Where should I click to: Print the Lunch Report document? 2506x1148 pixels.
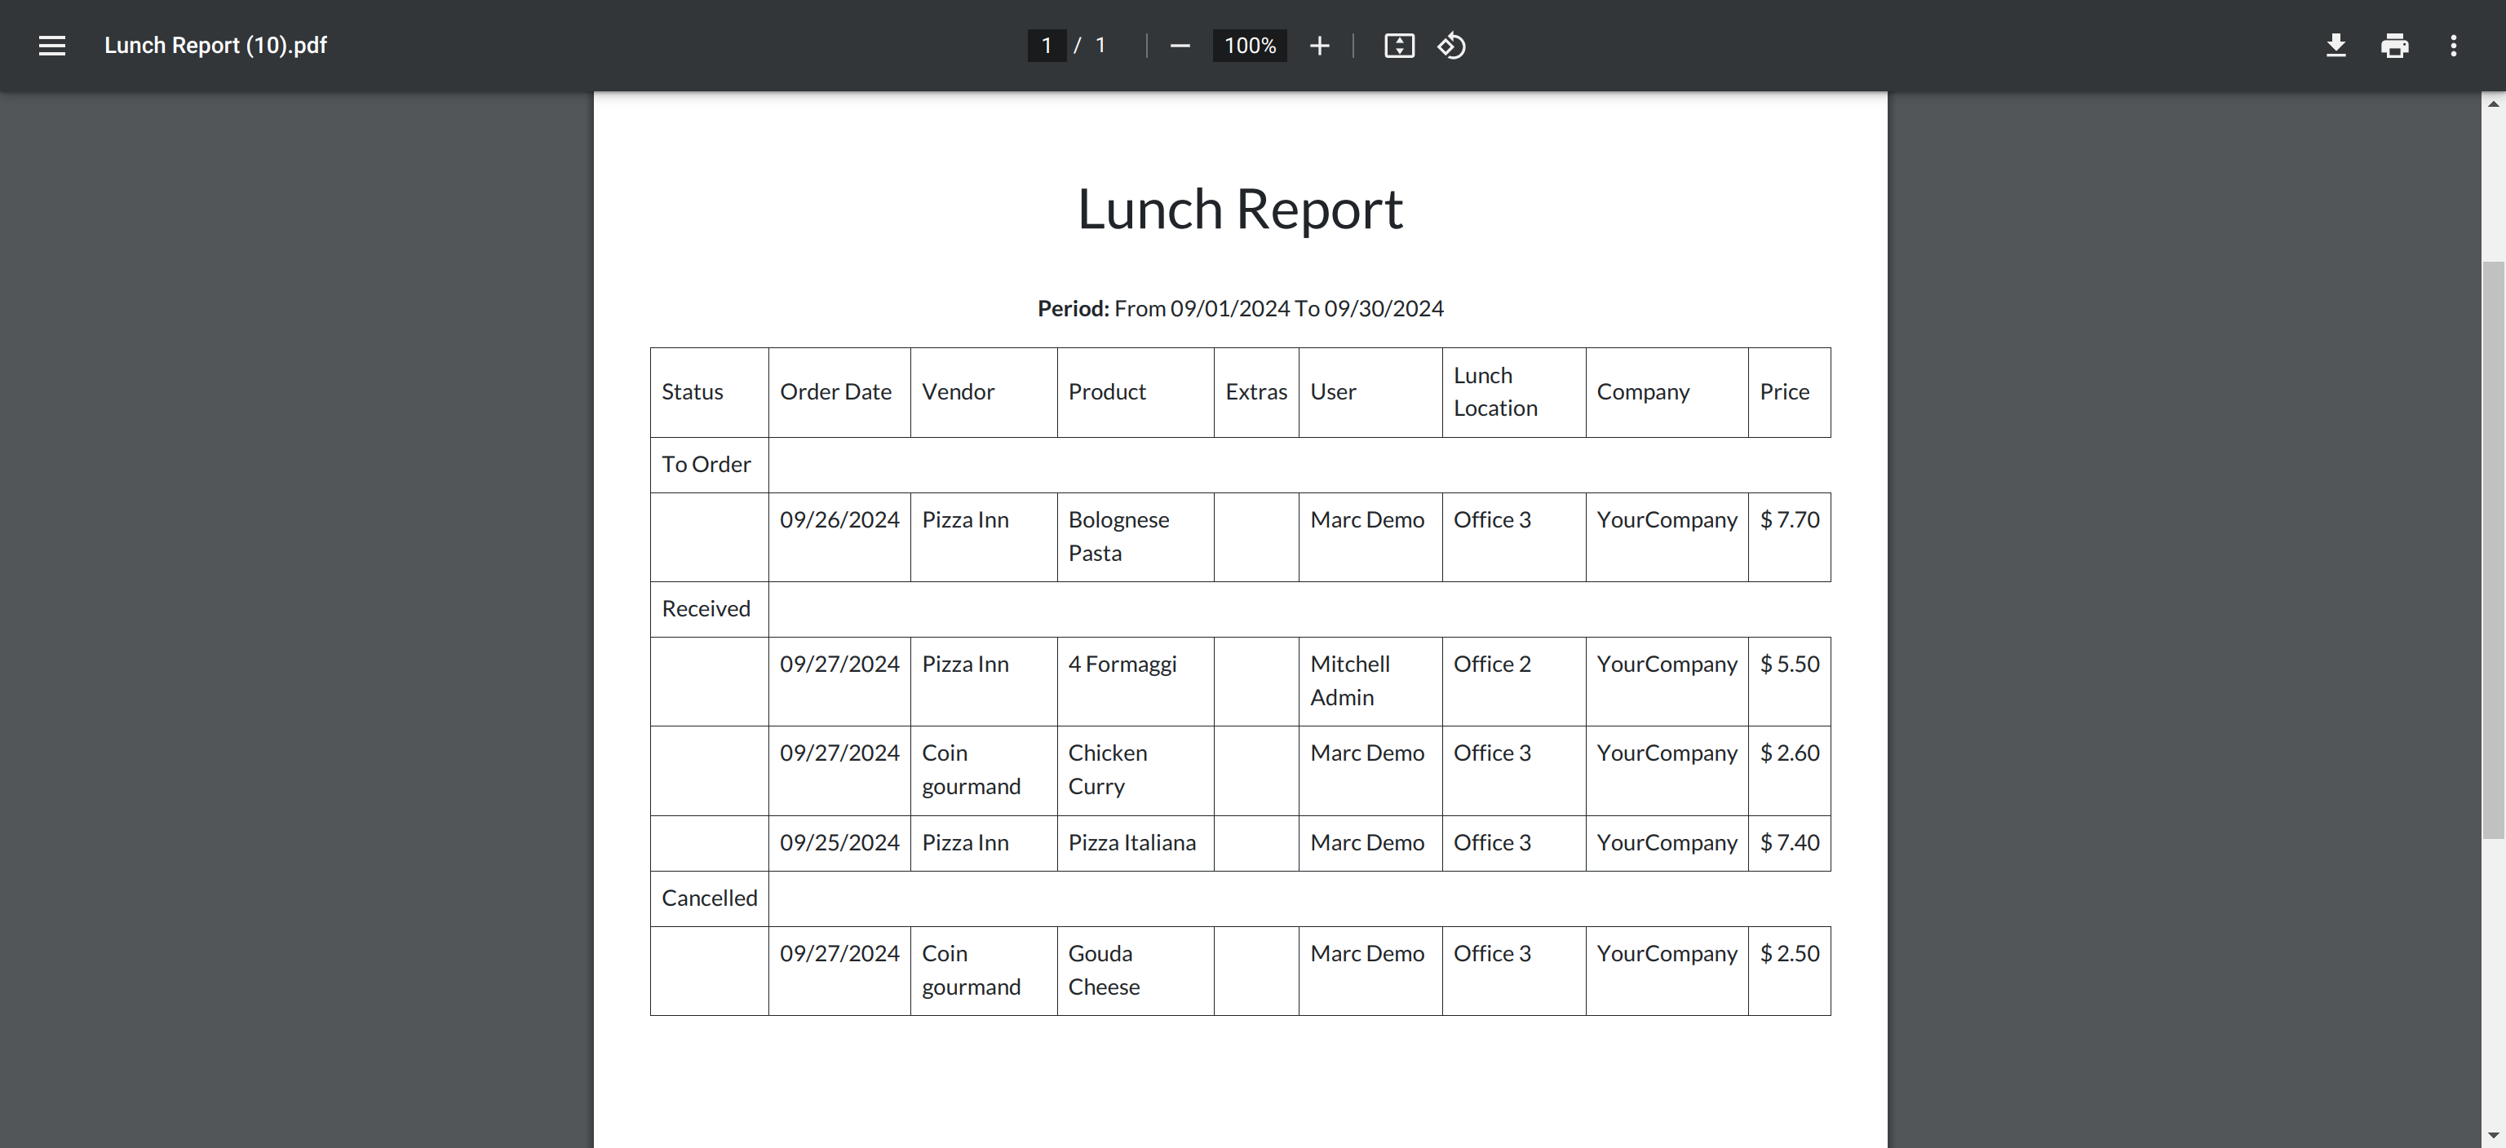pyautogui.click(x=2394, y=46)
